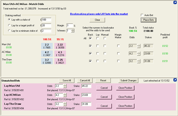
Task: Close Position for Lay AC Milan
Action: point(125,97)
